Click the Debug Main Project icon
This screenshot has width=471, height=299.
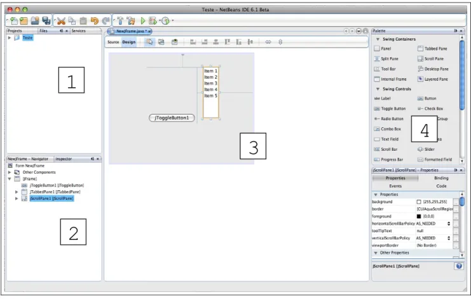coord(153,21)
